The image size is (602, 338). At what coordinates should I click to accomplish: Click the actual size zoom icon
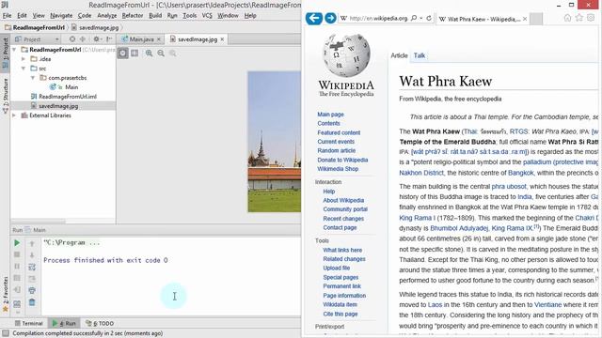coord(173,54)
